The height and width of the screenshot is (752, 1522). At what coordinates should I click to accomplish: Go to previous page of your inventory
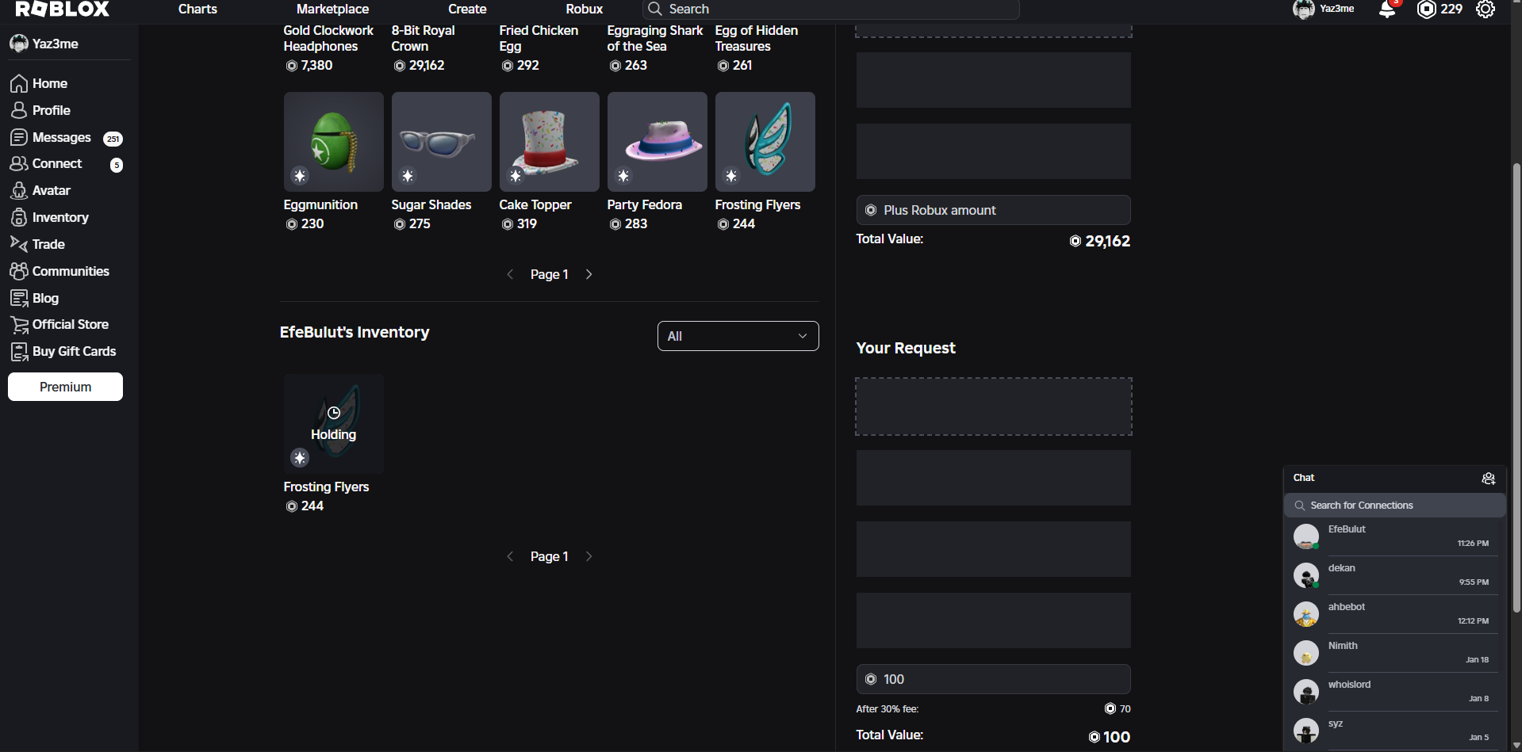[x=510, y=274]
